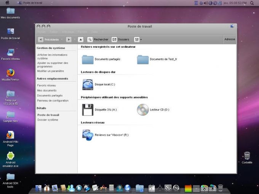Click the up-one-level arrow in toolbar
The width and height of the screenshot is (259, 194).
pos(81,39)
